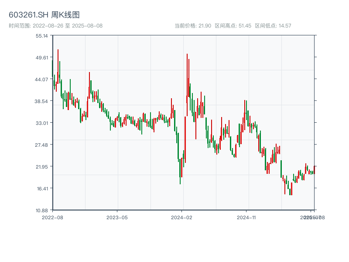Click the 2023-05 x-axis date label
This screenshot has height=262, width=349.
coord(117,217)
